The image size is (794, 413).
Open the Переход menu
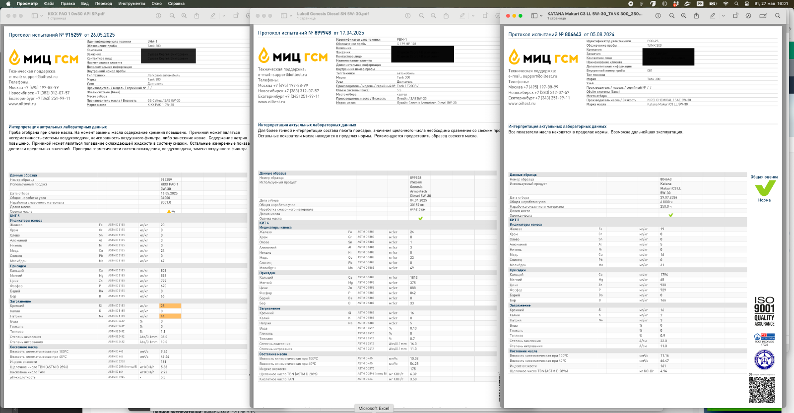click(x=103, y=3)
